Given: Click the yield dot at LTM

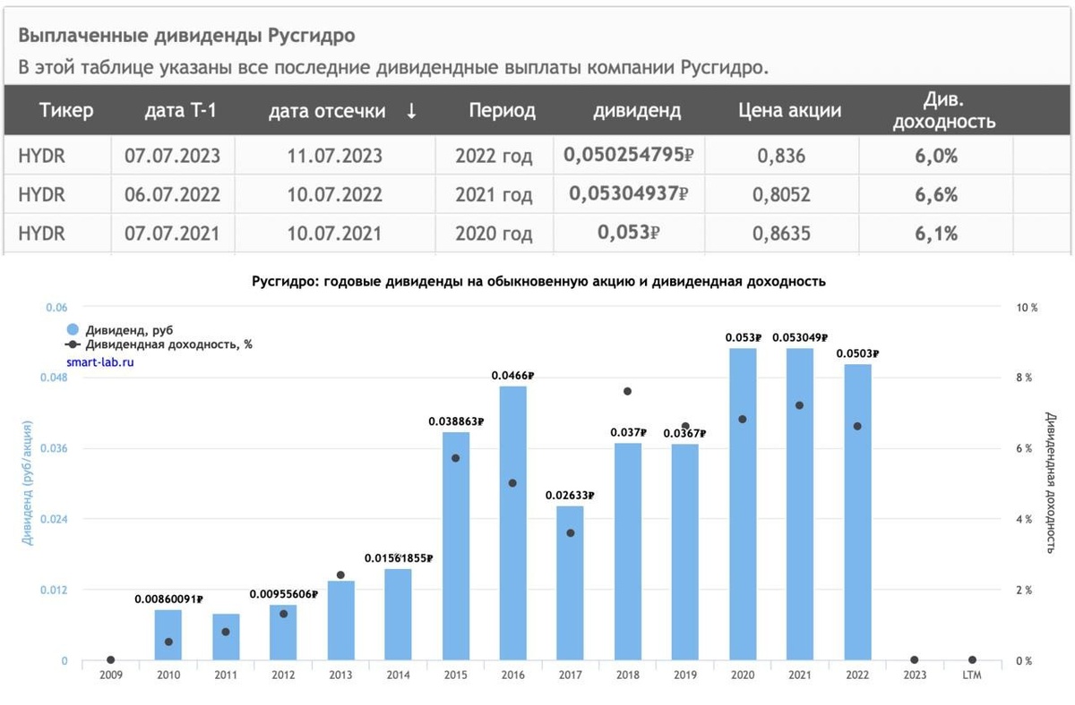Looking at the screenshot, I should coord(972,660).
